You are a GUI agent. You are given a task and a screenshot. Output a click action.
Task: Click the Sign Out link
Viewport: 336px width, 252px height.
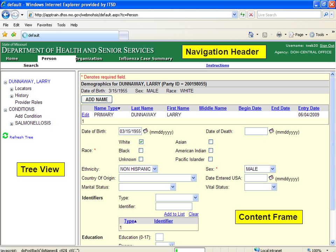pos(327,45)
